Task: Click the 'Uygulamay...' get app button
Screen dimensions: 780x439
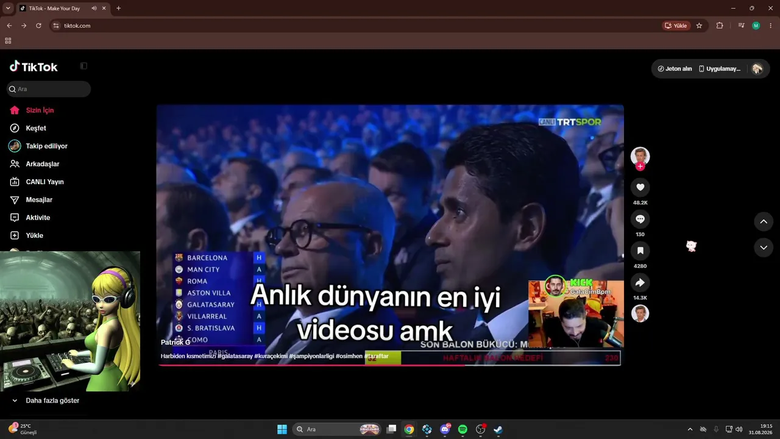Action: [720, 69]
